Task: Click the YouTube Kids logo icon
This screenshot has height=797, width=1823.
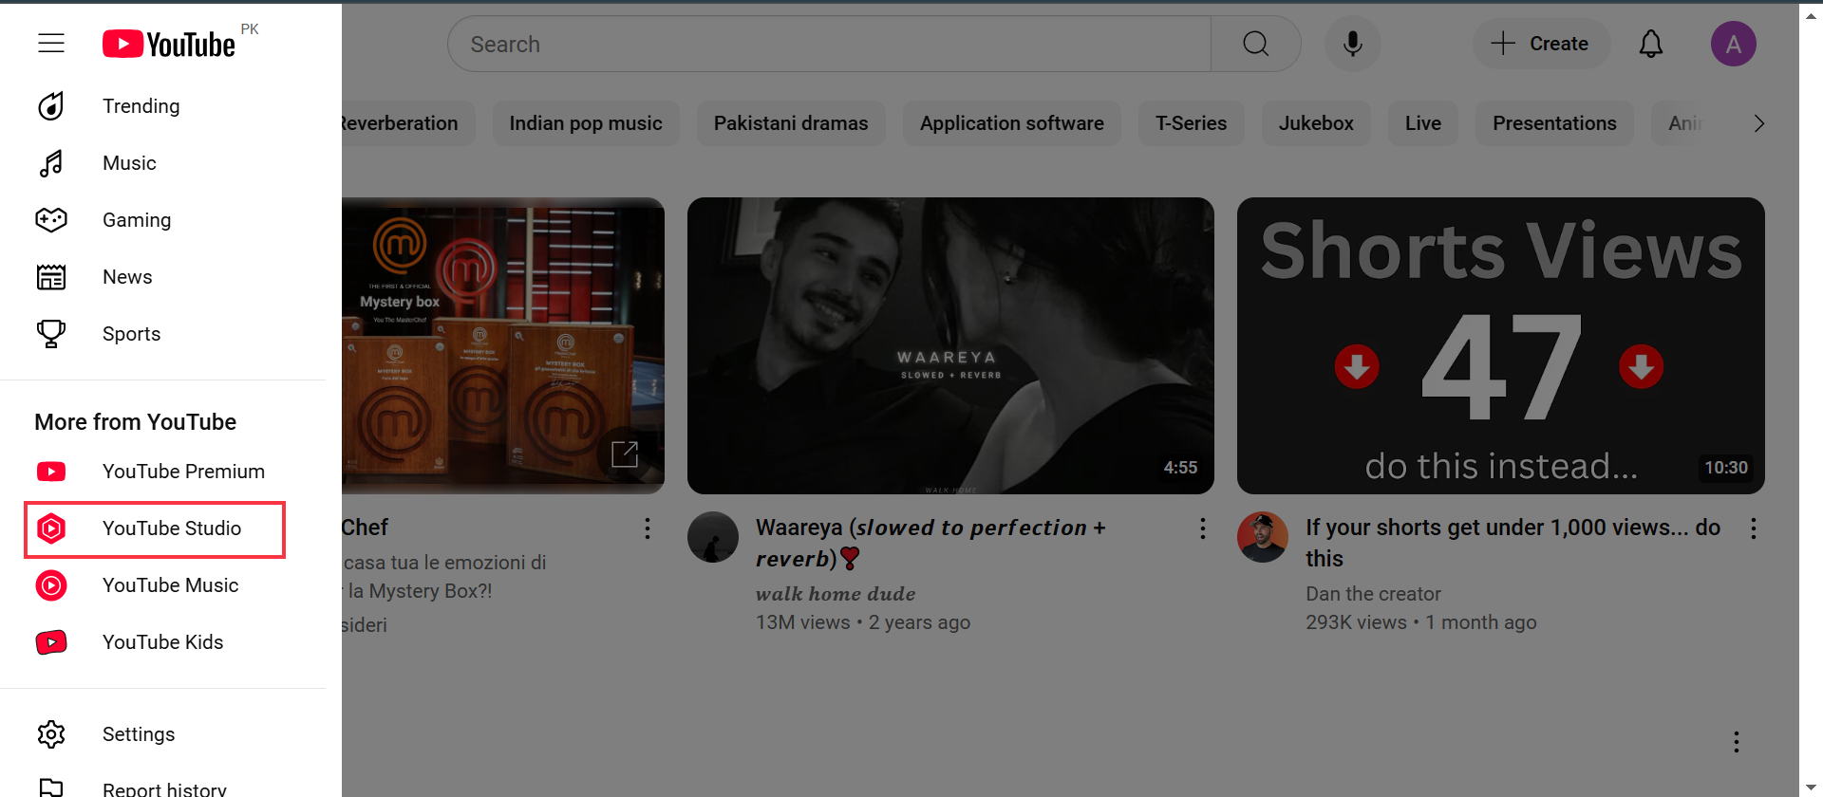Action: pos(51,642)
